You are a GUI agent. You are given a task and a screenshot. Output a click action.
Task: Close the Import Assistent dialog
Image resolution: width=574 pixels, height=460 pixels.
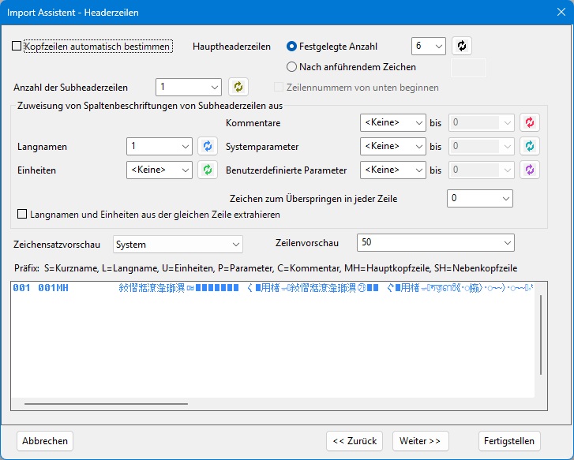click(561, 12)
